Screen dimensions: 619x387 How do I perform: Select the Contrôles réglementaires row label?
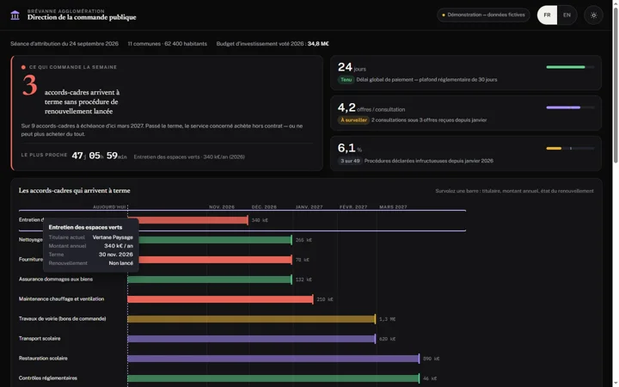(x=48, y=378)
